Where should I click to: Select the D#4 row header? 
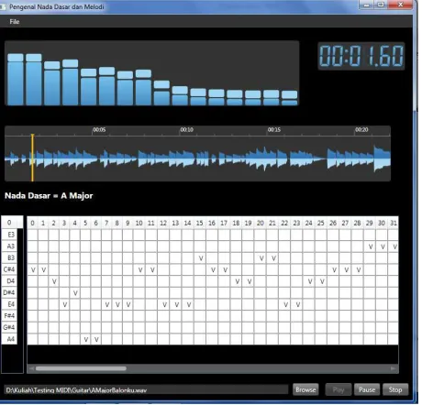point(9,292)
